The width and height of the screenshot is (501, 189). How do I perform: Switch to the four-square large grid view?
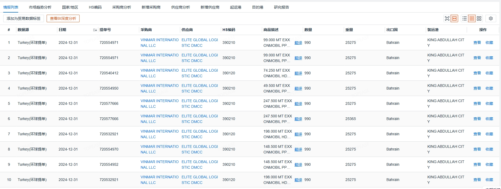[479, 18]
